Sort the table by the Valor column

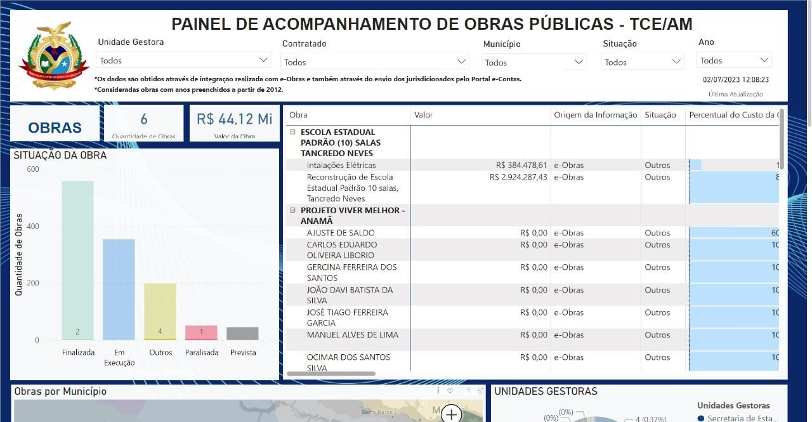click(x=422, y=115)
